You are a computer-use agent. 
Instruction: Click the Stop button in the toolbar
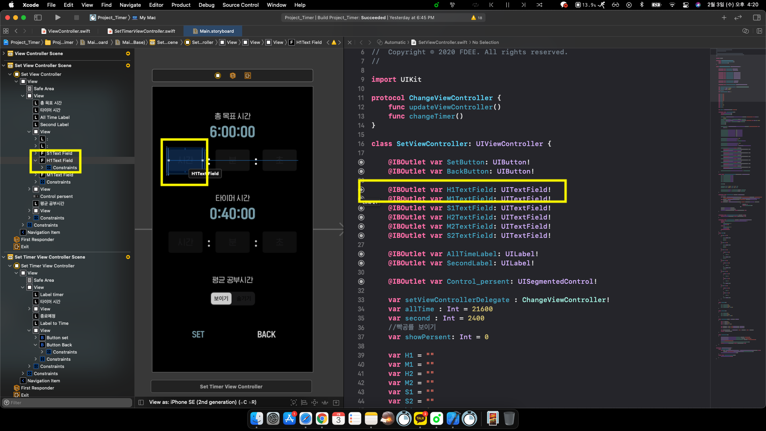click(77, 18)
